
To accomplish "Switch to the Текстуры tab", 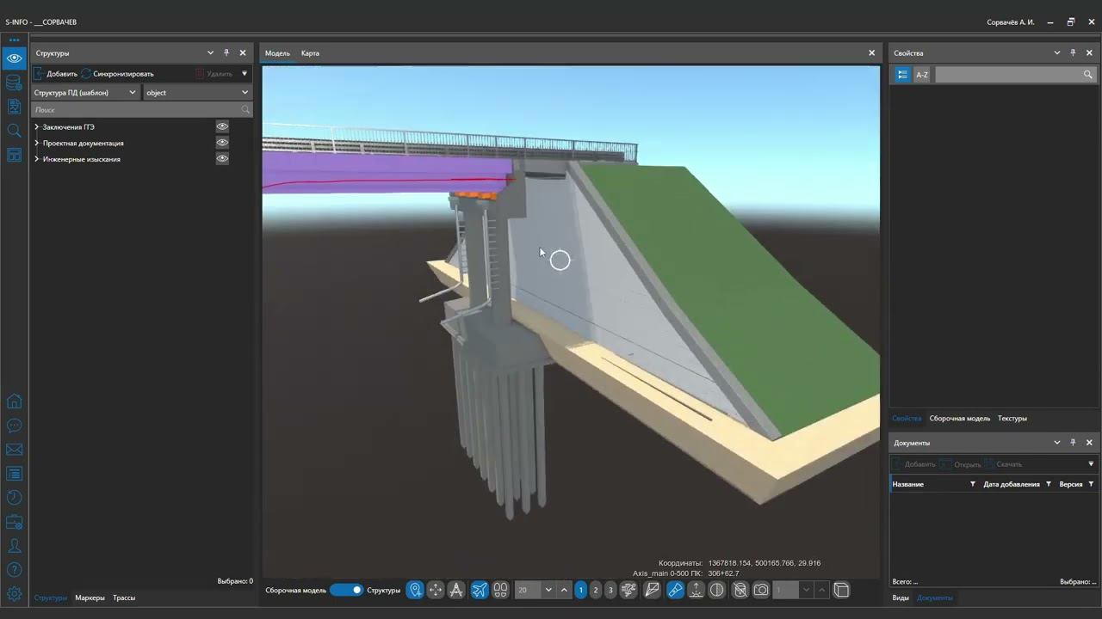I will [1012, 419].
